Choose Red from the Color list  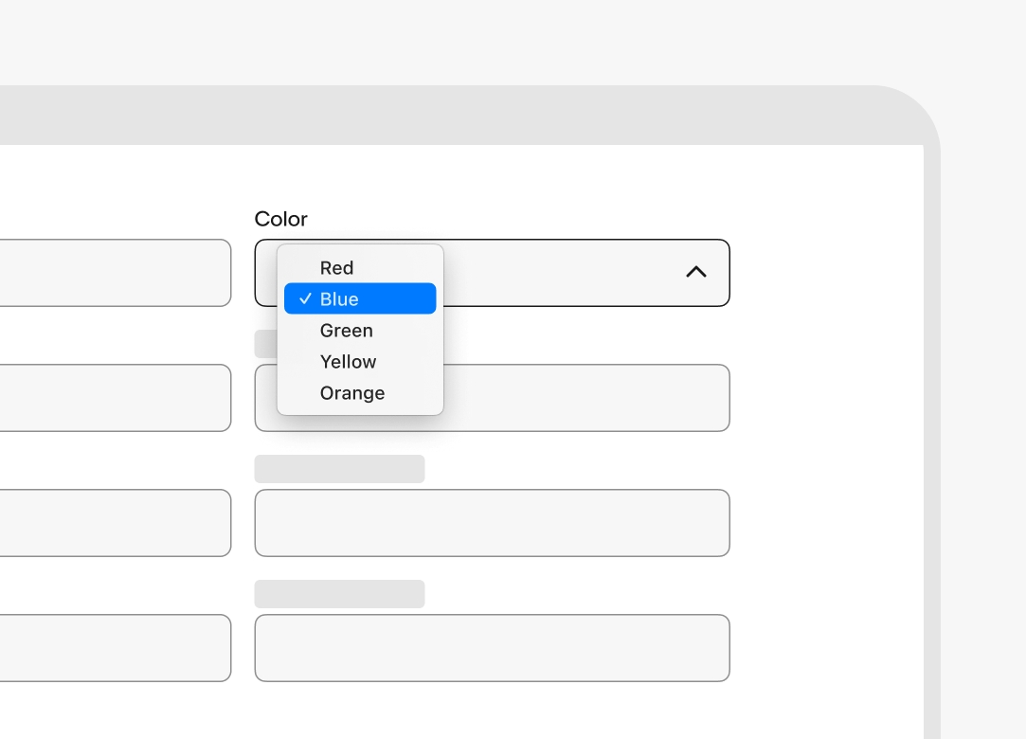pos(360,268)
